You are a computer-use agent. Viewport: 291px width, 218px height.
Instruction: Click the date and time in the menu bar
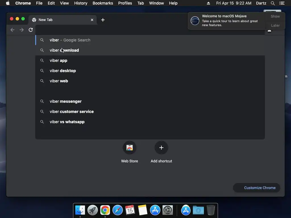click(234, 3)
